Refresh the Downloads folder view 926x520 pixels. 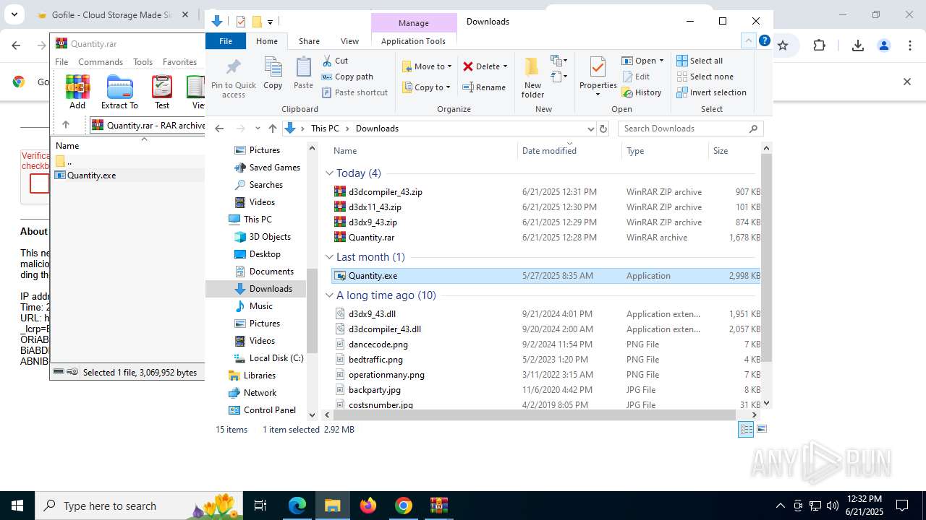tap(603, 129)
